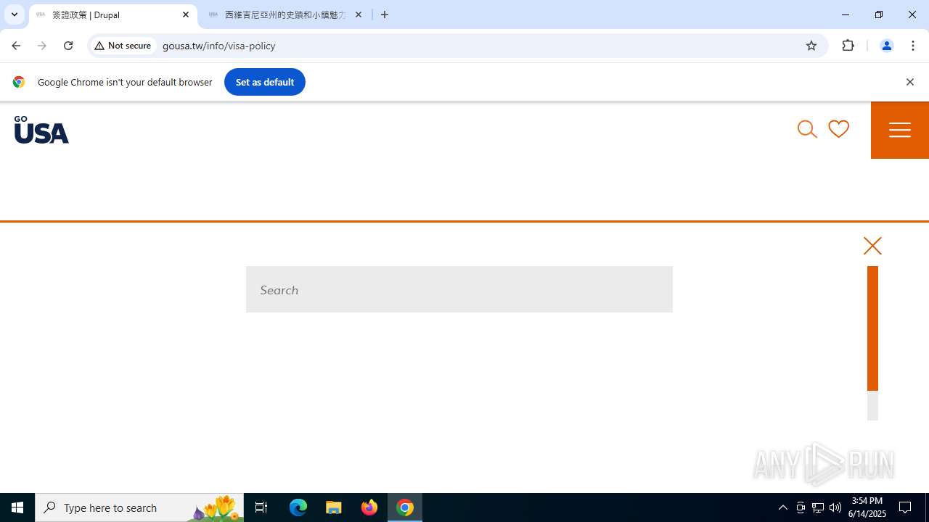This screenshot has width=929, height=522.
Task: Open Task View on taskbar
Action: click(261, 507)
